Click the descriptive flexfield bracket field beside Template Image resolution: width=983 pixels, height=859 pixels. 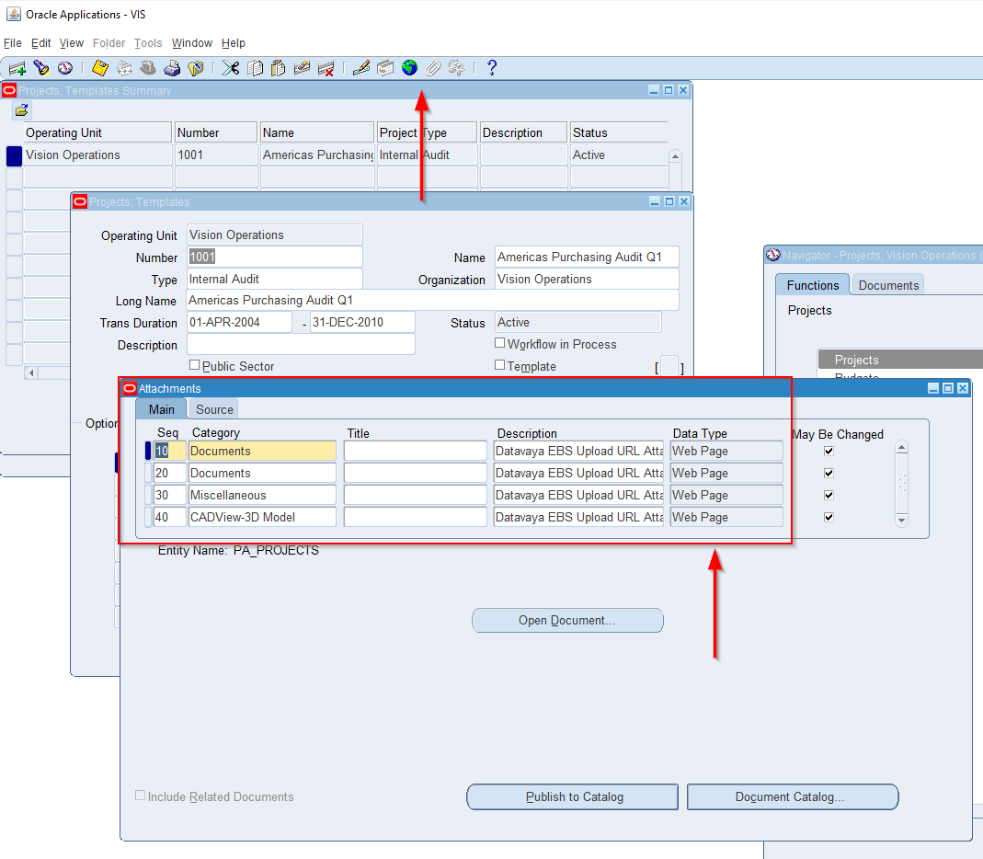click(x=669, y=366)
